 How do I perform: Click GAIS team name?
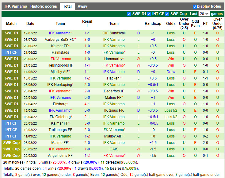[114, 149]
